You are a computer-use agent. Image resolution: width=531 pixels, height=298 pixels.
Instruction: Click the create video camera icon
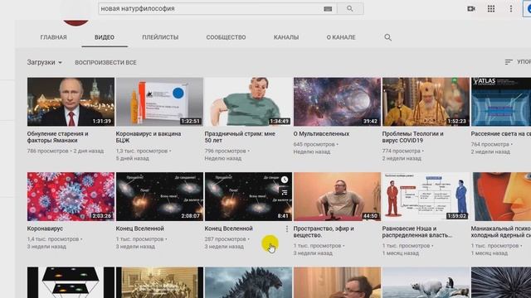click(x=471, y=9)
